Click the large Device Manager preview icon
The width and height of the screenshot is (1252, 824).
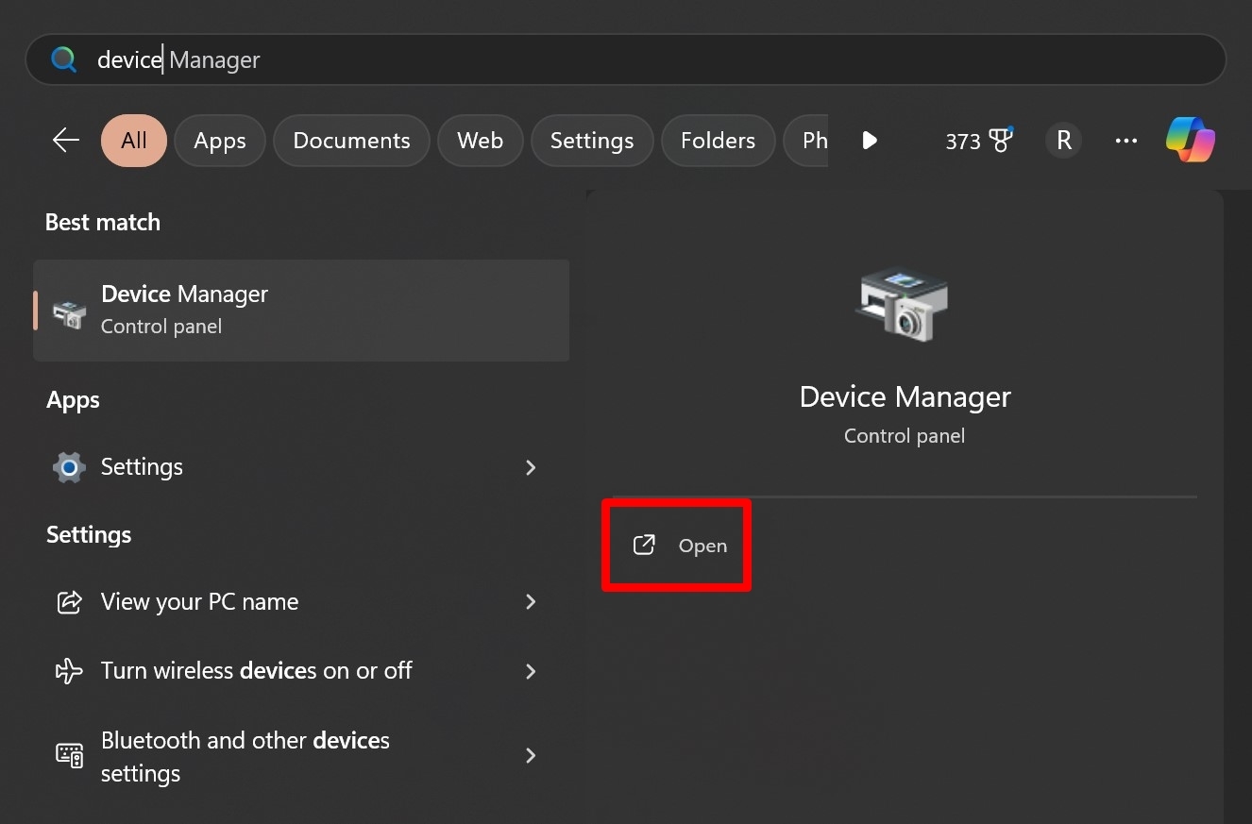[x=904, y=306]
